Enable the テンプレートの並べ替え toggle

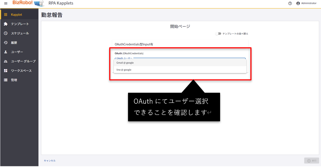(218, 34)
